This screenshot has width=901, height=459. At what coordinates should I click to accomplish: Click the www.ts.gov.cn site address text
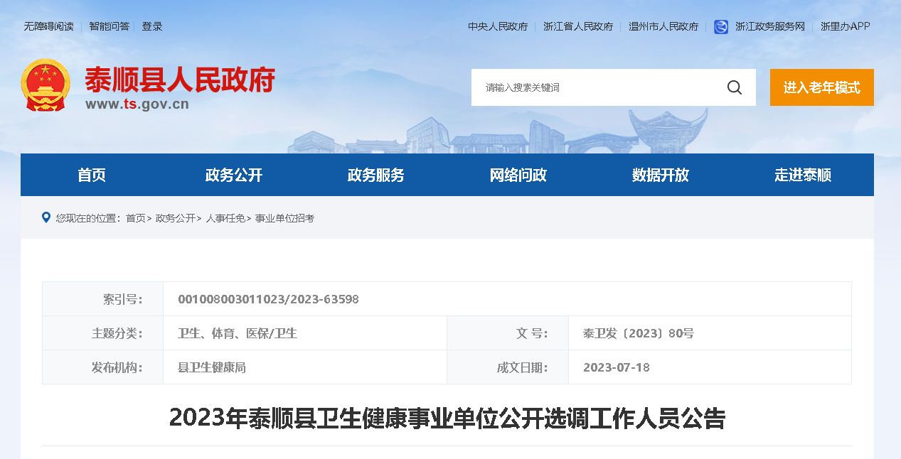pyautogui.click(x=137, y=104)
